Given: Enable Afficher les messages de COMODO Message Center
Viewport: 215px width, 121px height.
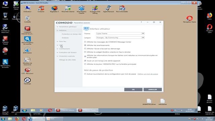Looking at the screenshot, I should tap(85, 42).
